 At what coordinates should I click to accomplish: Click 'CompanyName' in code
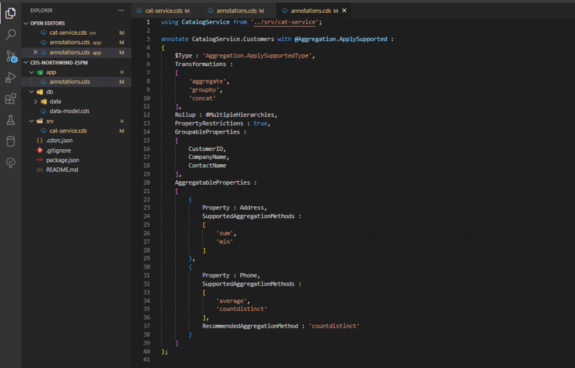[x=207, y=157]
